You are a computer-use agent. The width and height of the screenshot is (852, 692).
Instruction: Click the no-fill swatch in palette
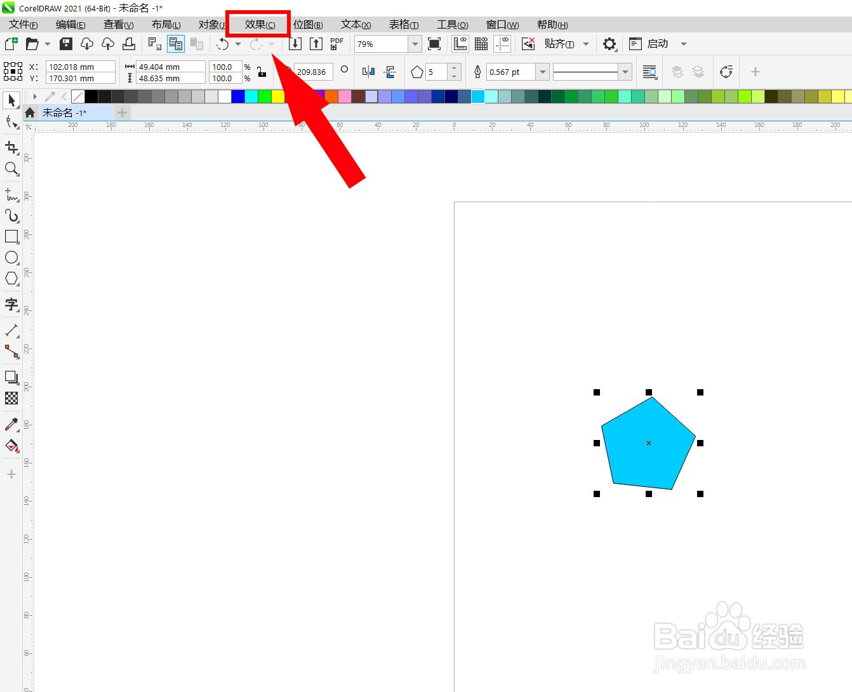pos(78,96)
